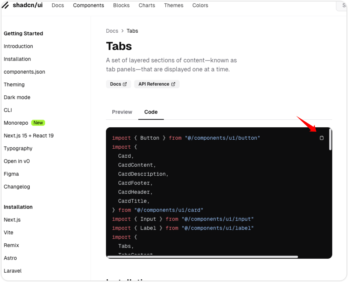The height and width of the screenshot is (282, 348).
Task: Open Next.js under the Installation section
Action: point(12,220)
